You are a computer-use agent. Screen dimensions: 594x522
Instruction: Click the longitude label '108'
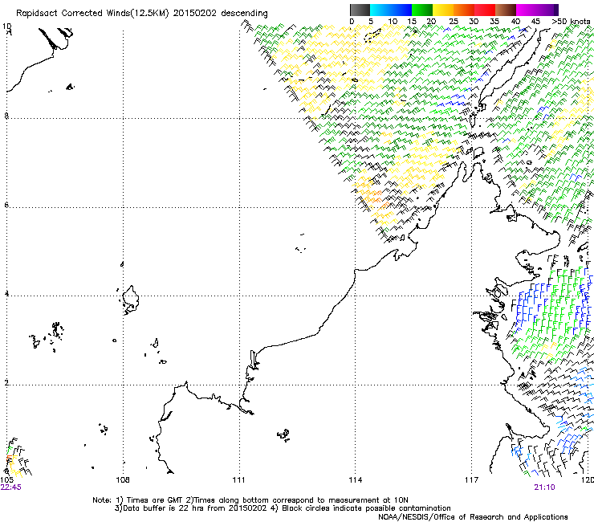click(123, 480)
